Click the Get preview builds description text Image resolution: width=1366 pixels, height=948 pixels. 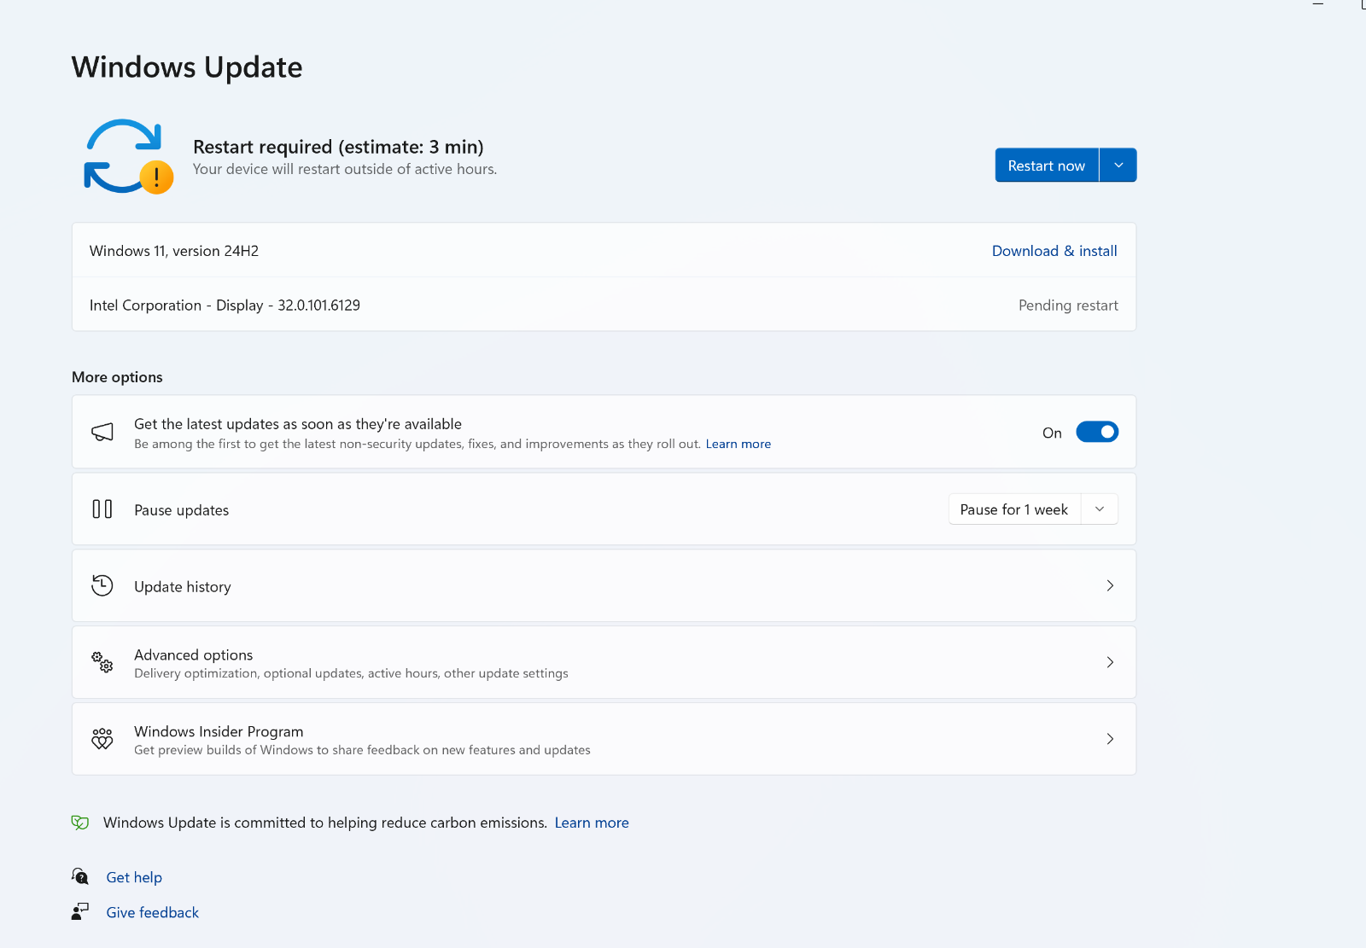click(x=362, y=750)
